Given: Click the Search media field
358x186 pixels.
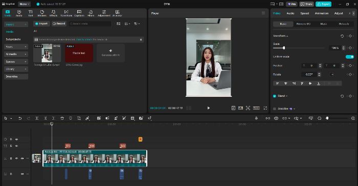Looking at the screenshot, I should tap(90, 23).
